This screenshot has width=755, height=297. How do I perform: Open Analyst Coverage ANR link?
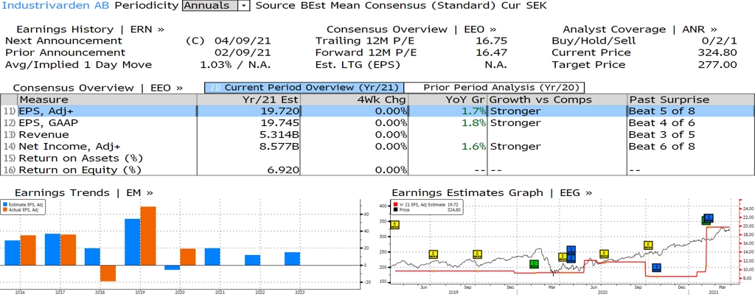pos(640,29)
